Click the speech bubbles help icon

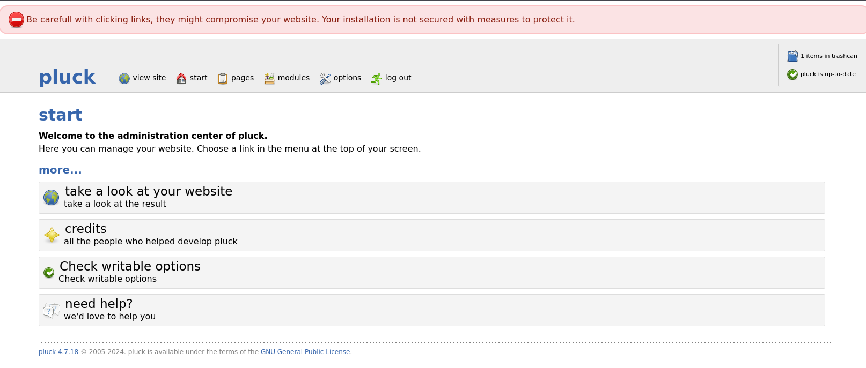(x=52, y=310)
